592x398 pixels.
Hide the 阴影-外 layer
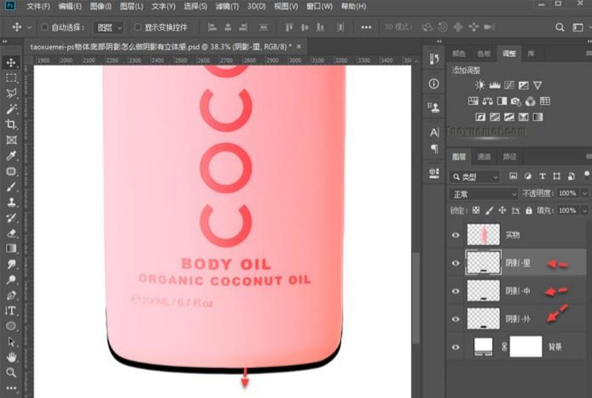(456, 319)
